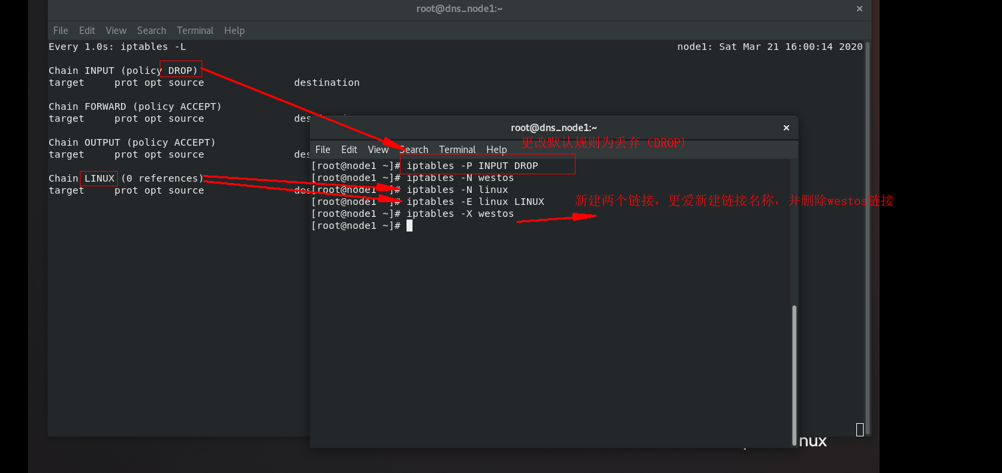The image size is (1002, 473).
Task: Click the empty prompt with cursor
Action: (362, 226)
